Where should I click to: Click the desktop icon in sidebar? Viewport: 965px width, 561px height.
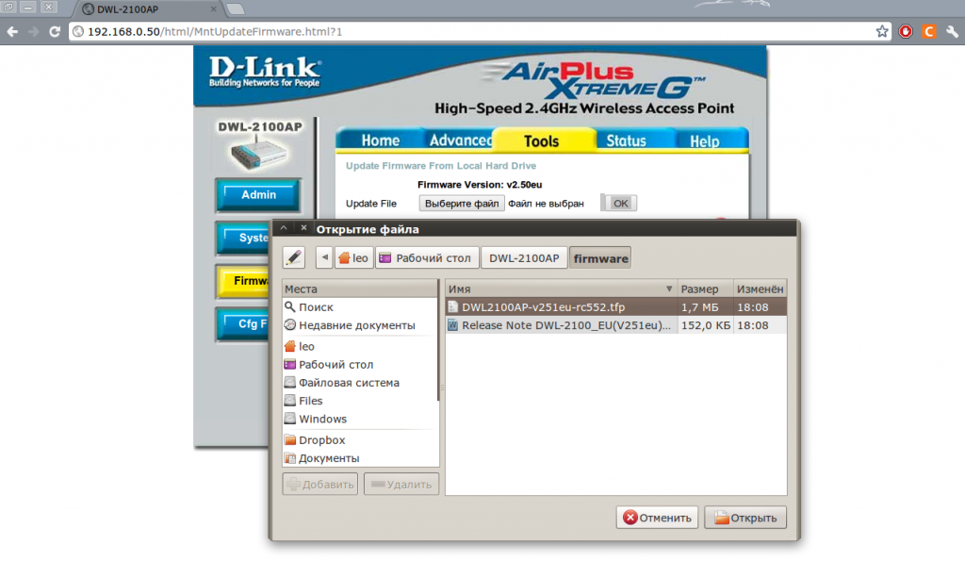290,365
